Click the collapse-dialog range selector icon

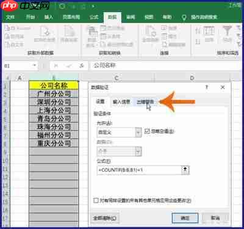tap(185, 170)
